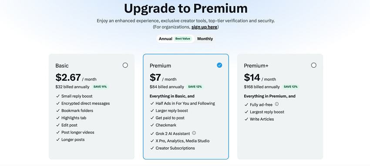370x166 pixels.
Task: Click the Premium+ plan $14 price
Action: click(x=252, y=77)
